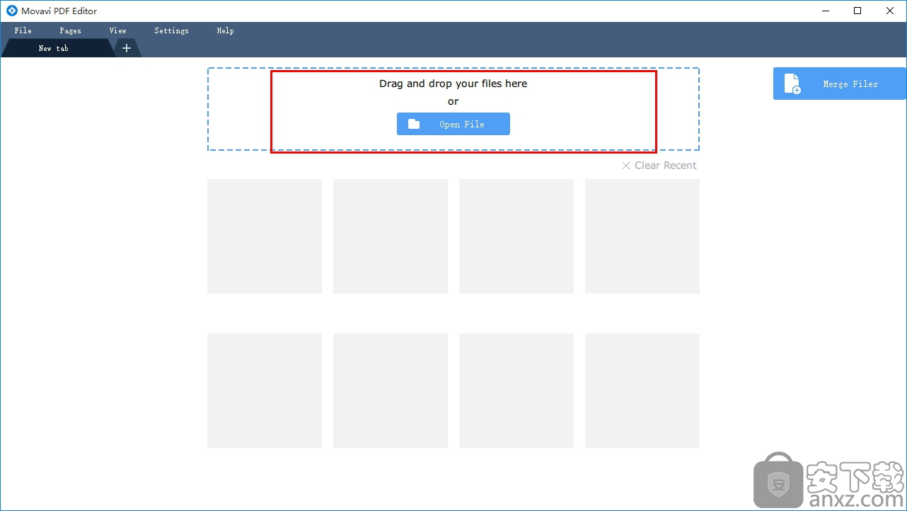Add a new tab with the plus icon

(x=127, y=48)
